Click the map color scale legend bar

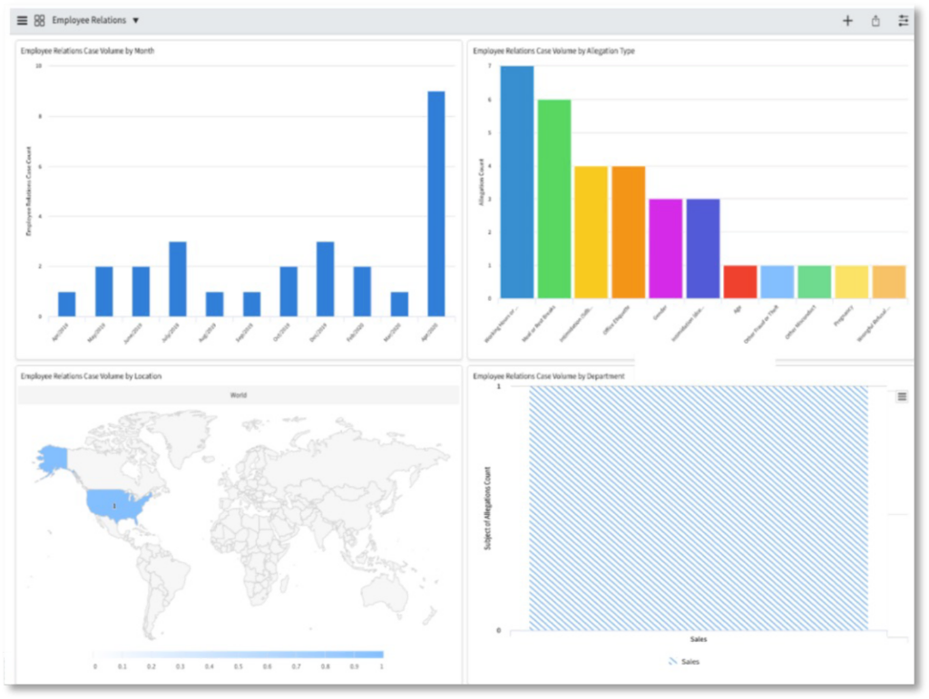tap(238, 654)
